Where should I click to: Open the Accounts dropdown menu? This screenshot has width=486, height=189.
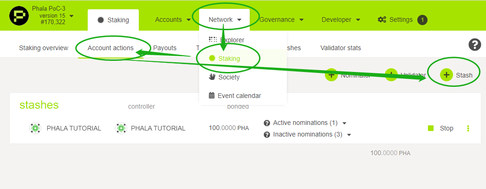[173, 20]
